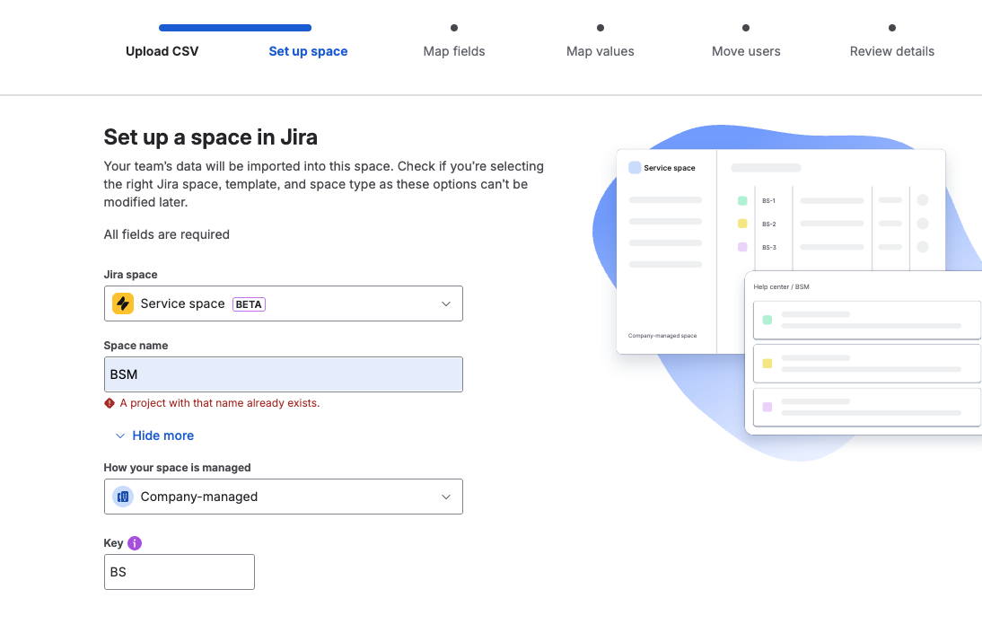The image size is (982, 642).
Task: Click the BETA badge in Jira space
Action: pos(250,304)
